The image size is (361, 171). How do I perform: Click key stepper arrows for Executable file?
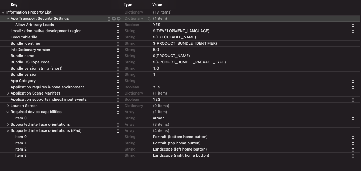click(x=118, y=37)
